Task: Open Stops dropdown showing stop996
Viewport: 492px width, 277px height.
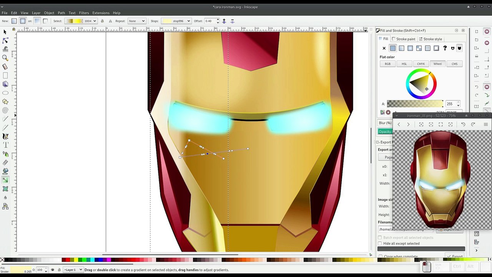Action: pyautogui.click(x=176, y=21)
